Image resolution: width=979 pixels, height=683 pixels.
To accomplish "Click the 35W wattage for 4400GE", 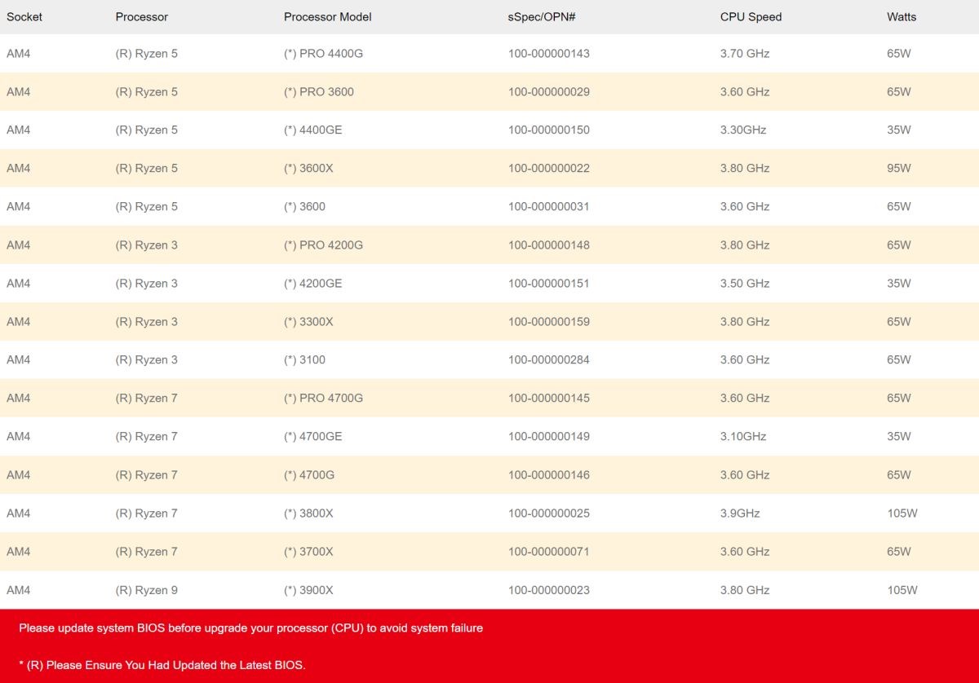I will click(899, 130).
